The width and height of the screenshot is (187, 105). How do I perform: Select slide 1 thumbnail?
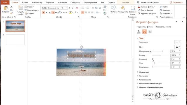(x=15, y=26)
